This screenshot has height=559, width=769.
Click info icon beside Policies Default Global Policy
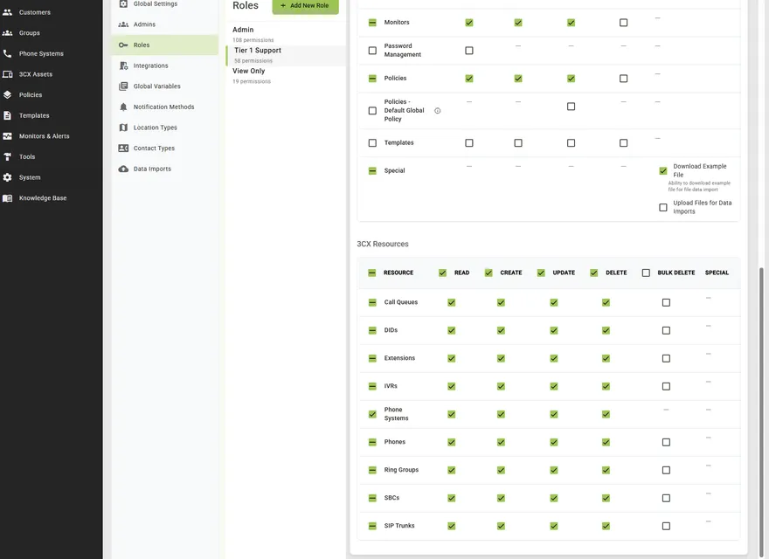tap(438, 110)
